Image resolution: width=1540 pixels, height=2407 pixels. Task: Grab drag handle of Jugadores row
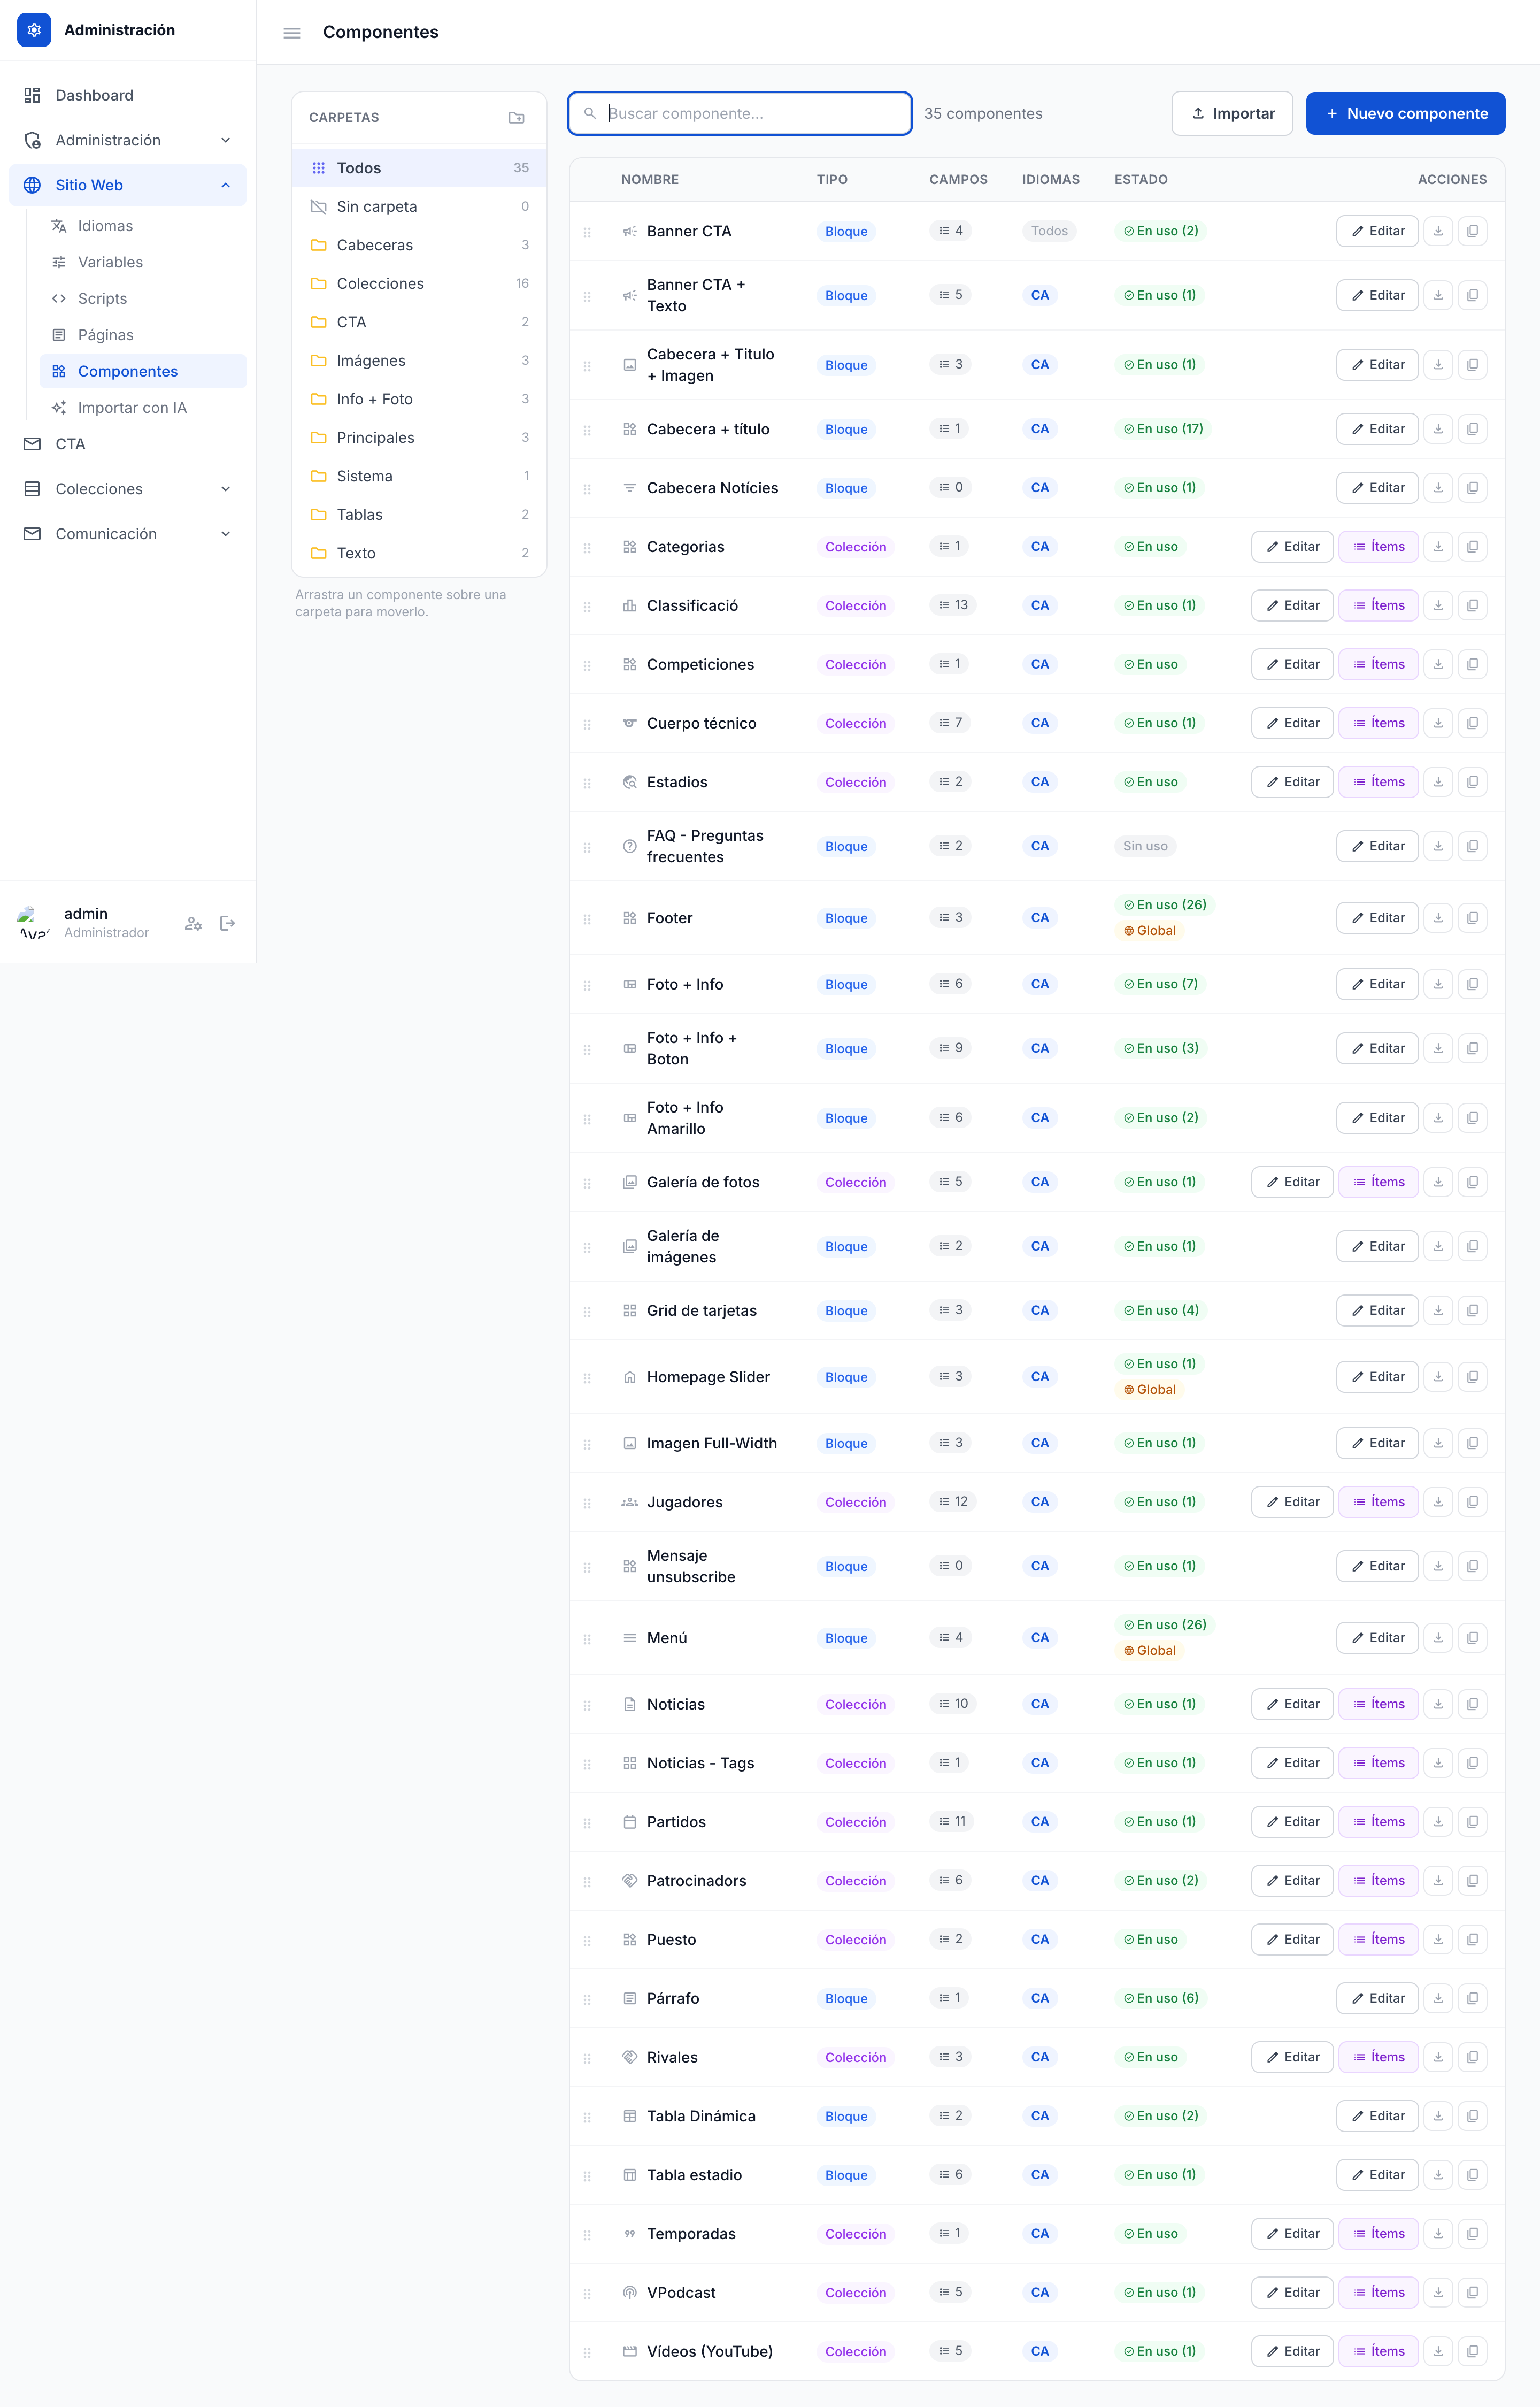[x=587, y=1503]
